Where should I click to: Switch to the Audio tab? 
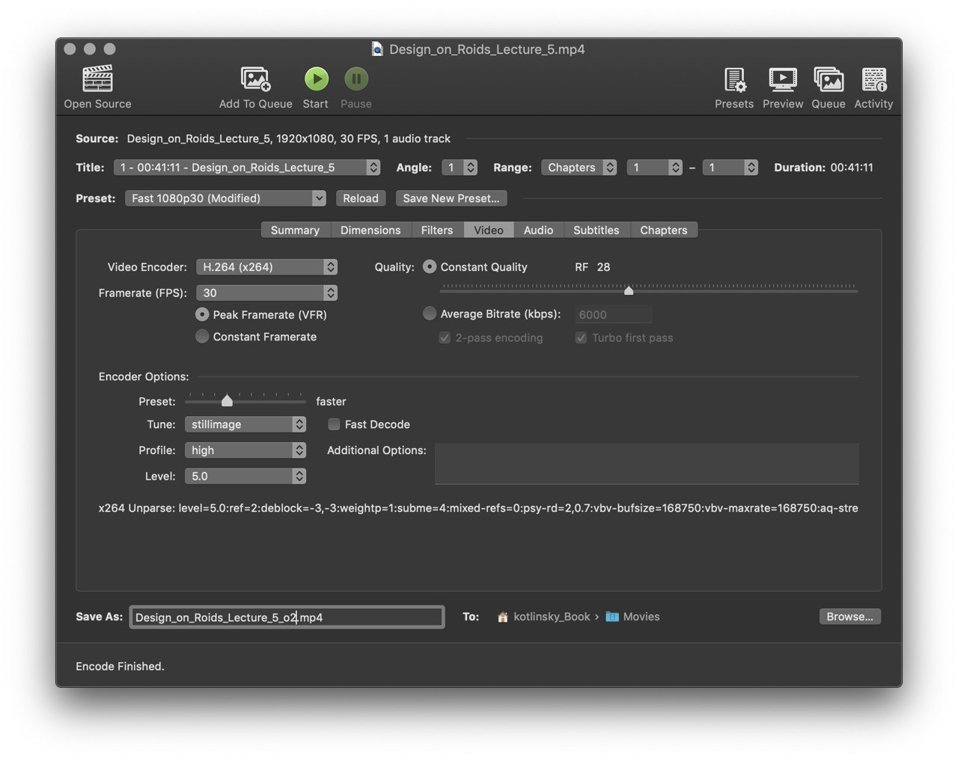538,230
